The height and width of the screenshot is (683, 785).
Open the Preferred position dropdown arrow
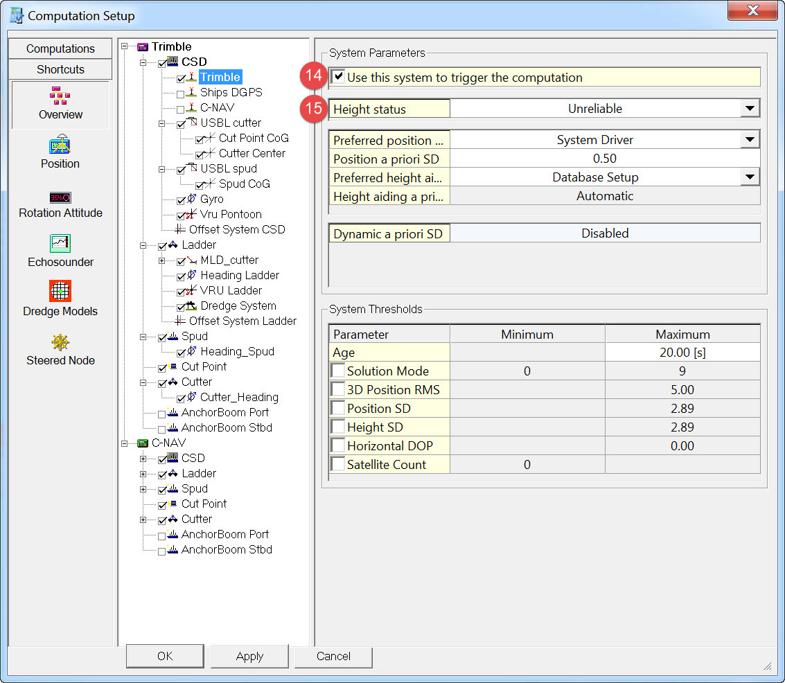click(x=750, y=140)
